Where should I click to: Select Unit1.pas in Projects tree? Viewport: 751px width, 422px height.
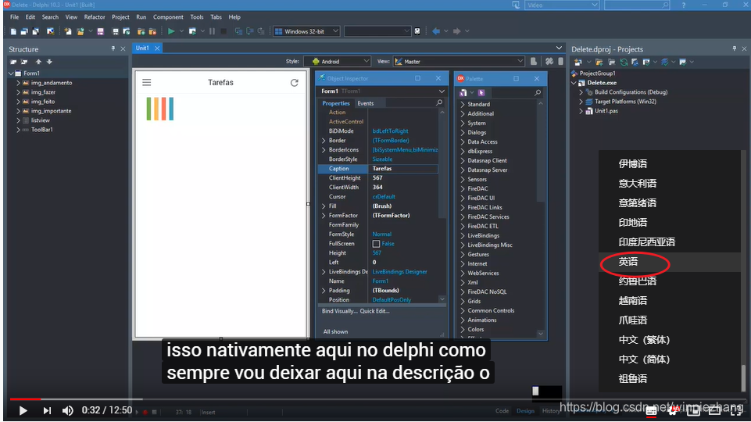(606, 111)
